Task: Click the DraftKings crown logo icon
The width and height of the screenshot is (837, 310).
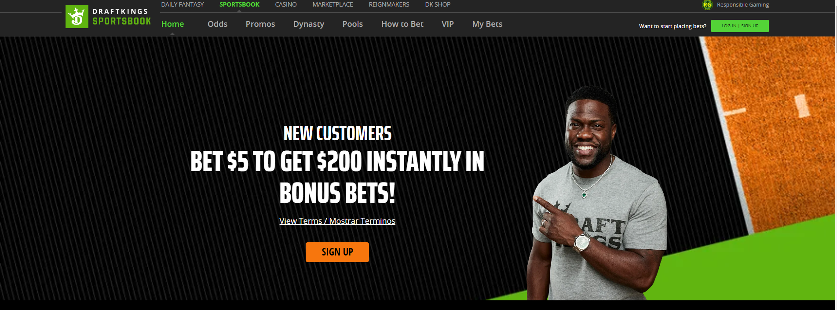Action: tap(77, 17)
